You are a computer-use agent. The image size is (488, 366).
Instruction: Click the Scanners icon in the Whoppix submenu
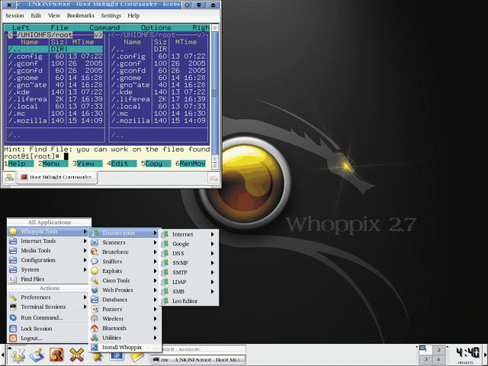click(x=95, y=242)
